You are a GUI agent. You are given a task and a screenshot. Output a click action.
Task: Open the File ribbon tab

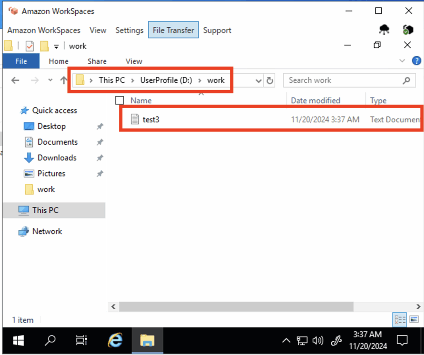[x=21, y=61]
